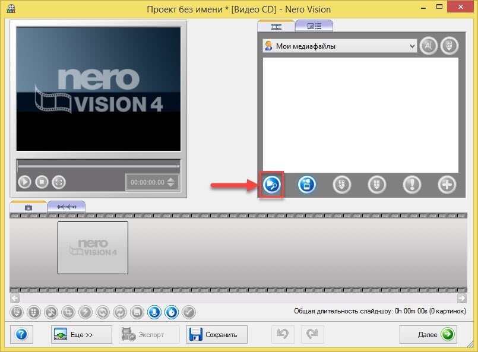Click the timecode spinner arrows
478x352 pixels.
[x=172, y=182]
